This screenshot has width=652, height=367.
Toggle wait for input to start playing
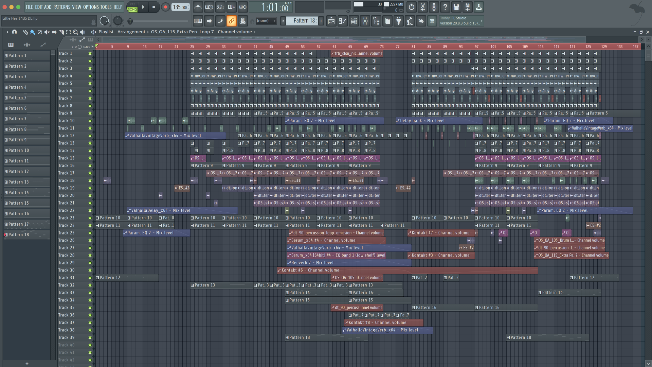[209, 7]
